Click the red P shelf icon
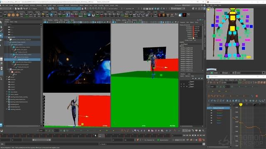Image resolution: width=266 pixels, height=149 pixels. coord(184,15)
